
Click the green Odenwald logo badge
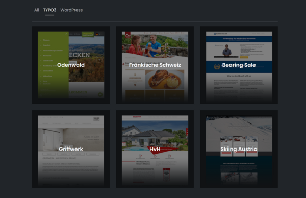coord(88,34)
